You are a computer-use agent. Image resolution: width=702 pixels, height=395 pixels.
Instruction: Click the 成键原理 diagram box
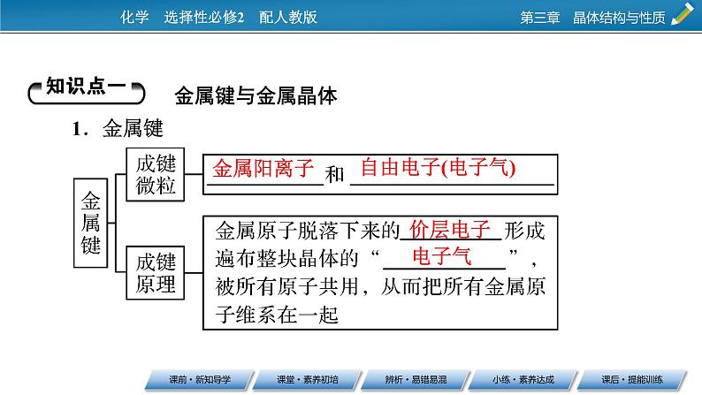pos(156,272)
